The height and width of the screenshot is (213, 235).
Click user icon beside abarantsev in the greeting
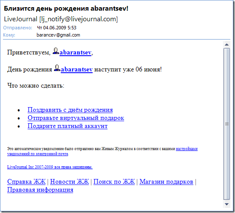[x=56, y=51]
